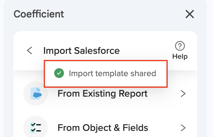The width and height of the screenshot is (213, 137).
Task: Click "Import template shared" notification text
Action: (x=112, y=73)
